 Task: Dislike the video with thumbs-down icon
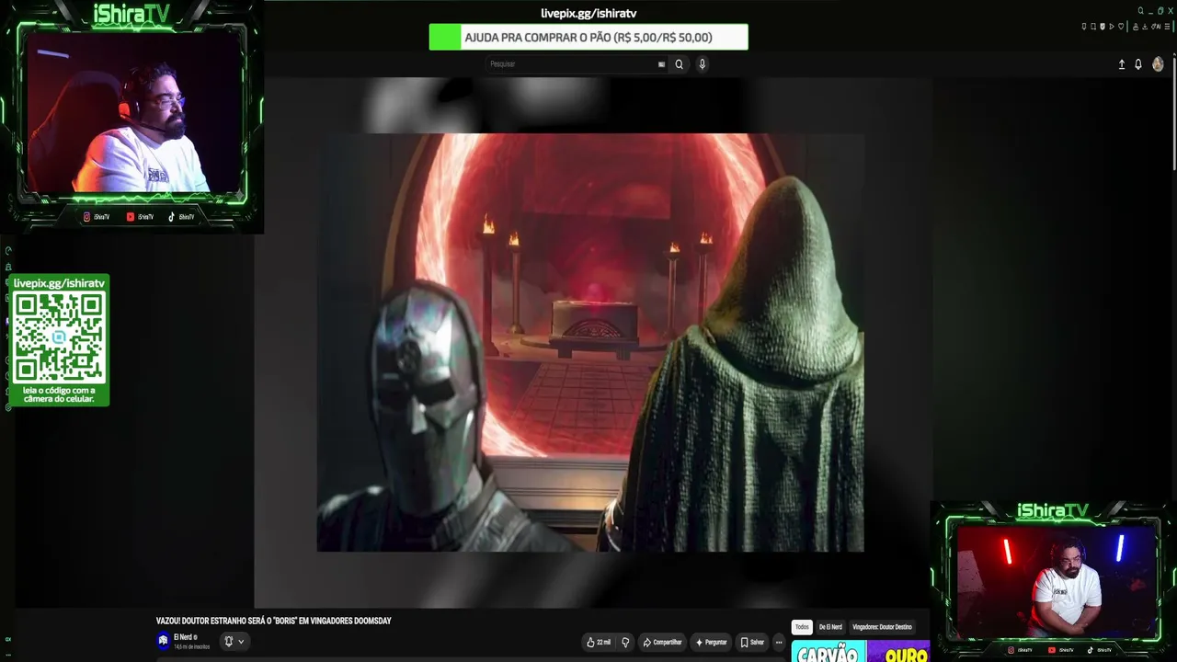tap(625, 642)
